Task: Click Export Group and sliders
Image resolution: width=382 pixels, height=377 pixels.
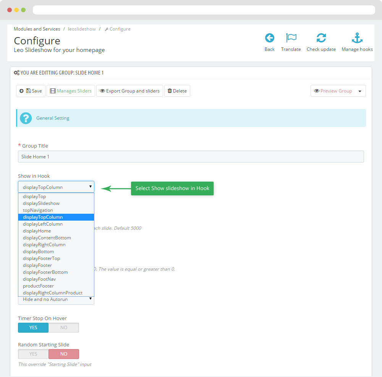Action: coord(129,91)
